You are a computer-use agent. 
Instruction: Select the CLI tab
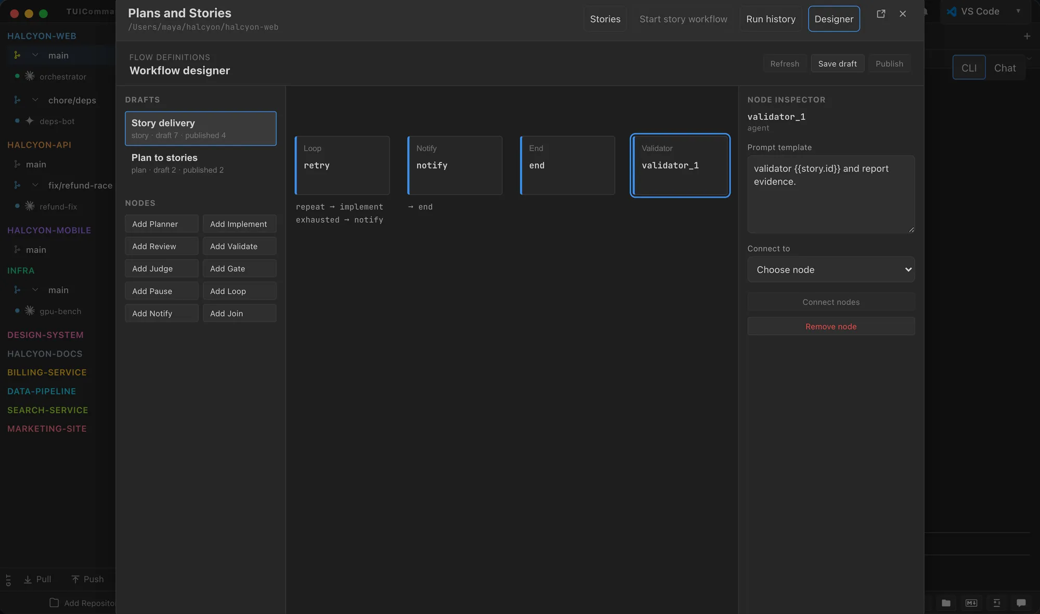pyautogui.click(x=969, y=68)
